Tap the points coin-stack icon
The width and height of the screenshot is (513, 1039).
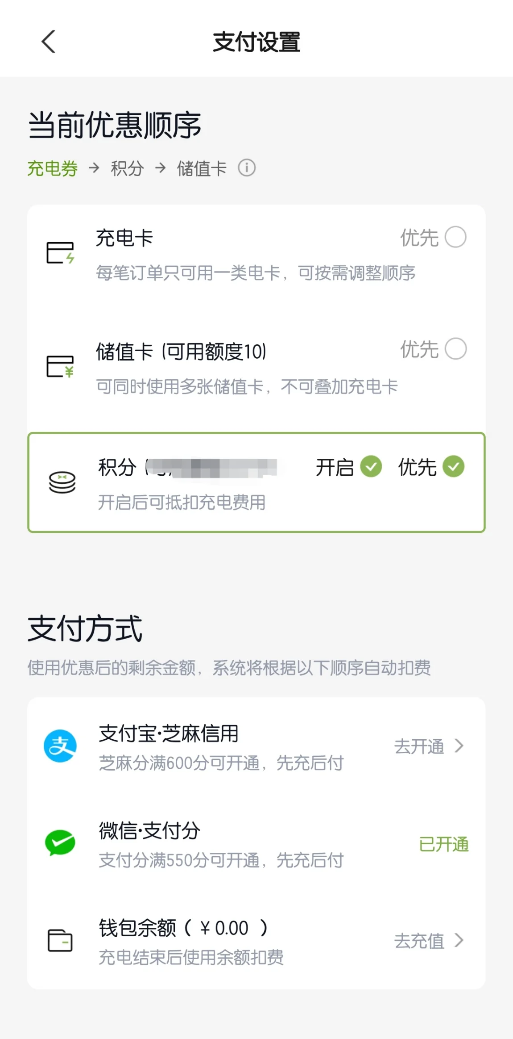62,482
